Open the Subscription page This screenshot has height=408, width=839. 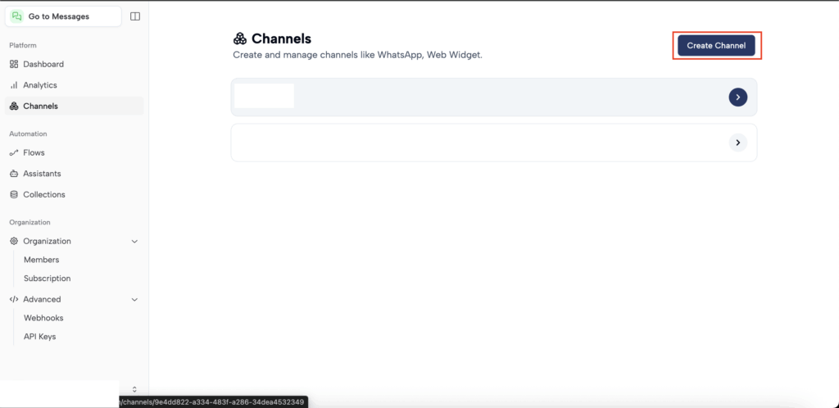tap(47, 279)
